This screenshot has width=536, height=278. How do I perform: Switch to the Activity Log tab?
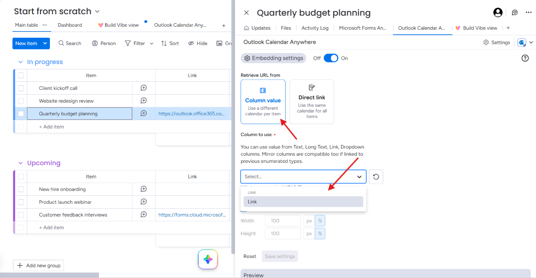click(315, 28)
